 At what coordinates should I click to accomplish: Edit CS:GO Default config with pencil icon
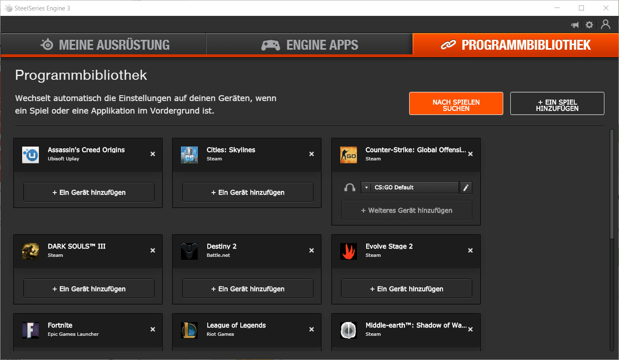(x=466, y=188)
